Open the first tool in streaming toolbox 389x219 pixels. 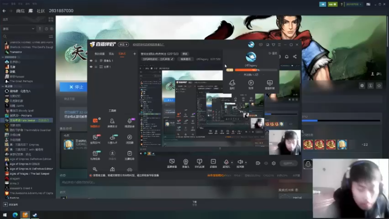[x=95, y=123]
